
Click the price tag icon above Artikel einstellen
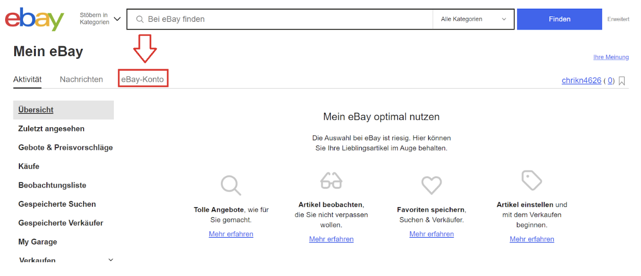coord(532,180)
